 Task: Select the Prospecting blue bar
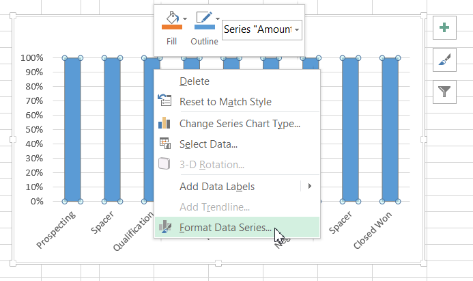click(72, 130)
